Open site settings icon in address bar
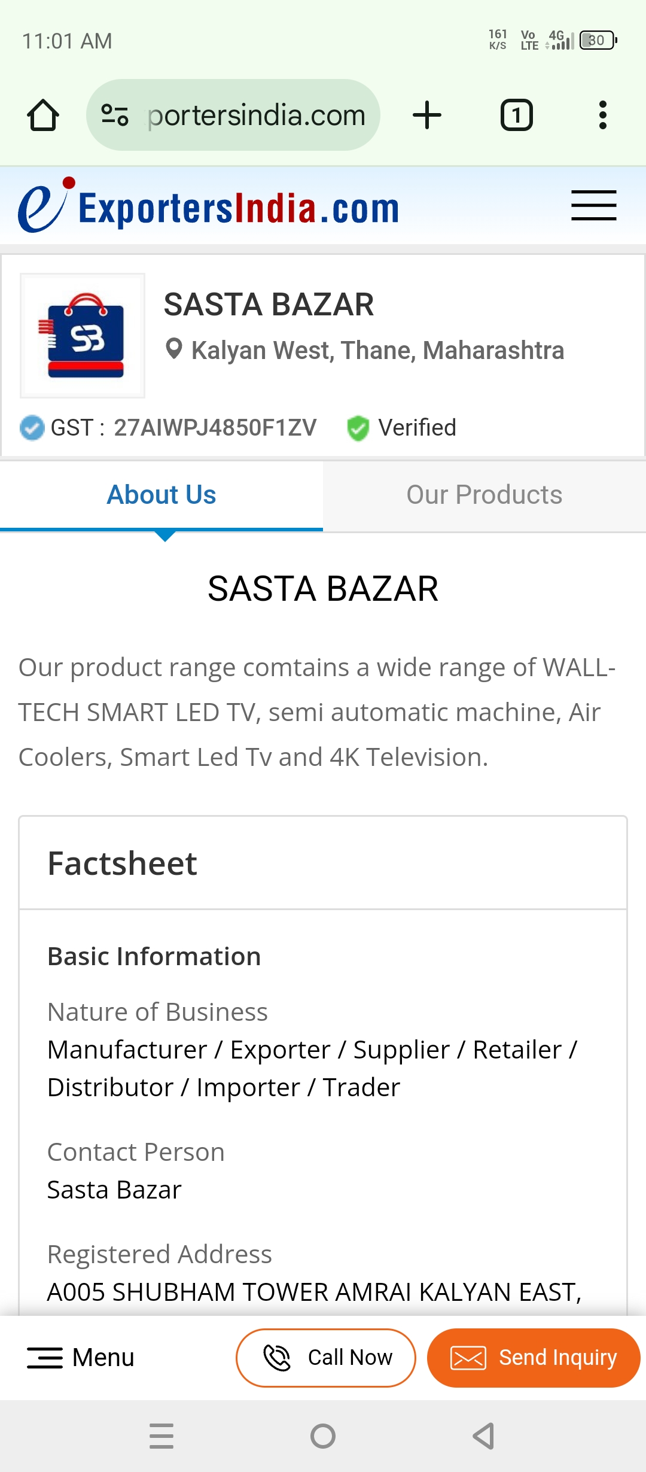This screenshot has width=646, height=1472. click(115, 115)
